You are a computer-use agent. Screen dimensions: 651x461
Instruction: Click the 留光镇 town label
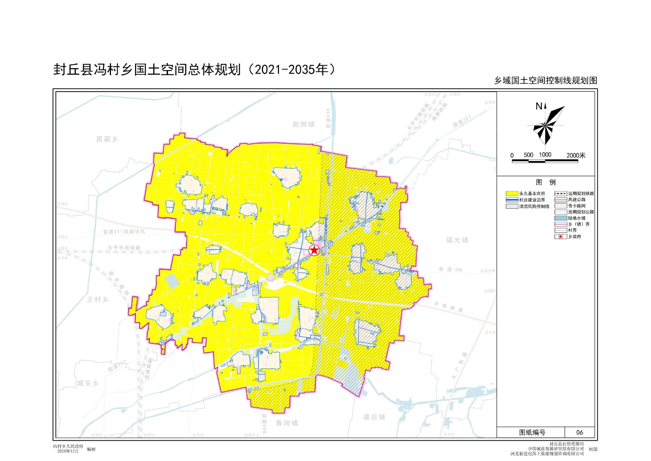457,240
